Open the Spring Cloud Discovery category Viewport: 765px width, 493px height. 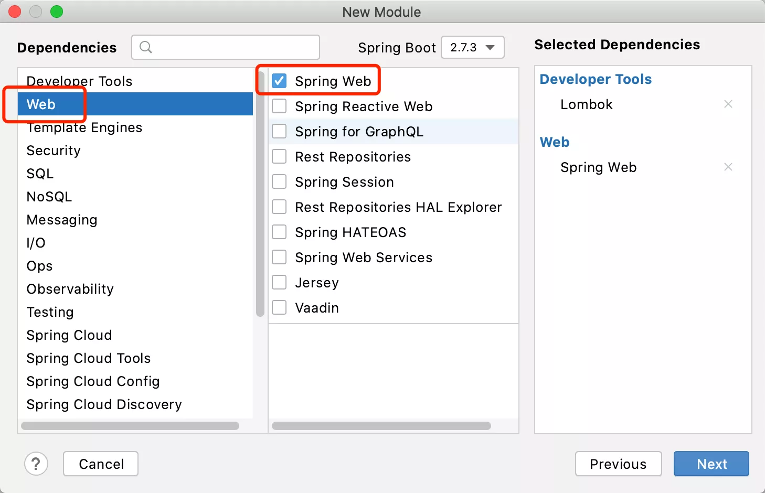(135, 404)
